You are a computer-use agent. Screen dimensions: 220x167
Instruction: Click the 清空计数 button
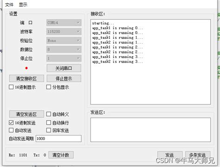point(61,155)
